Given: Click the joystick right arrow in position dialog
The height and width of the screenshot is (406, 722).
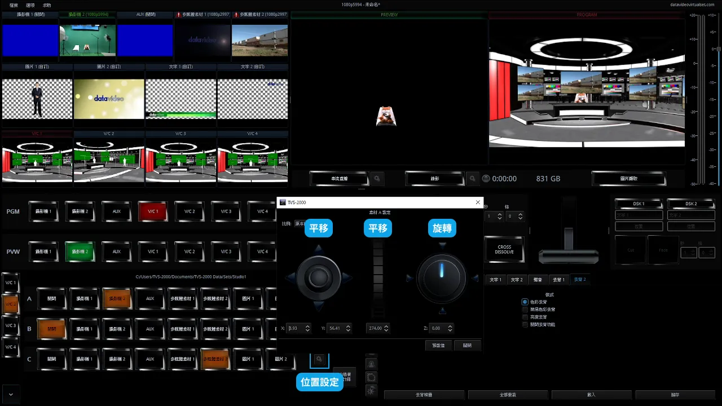Looking at the screenshot, I should point(347,277).
